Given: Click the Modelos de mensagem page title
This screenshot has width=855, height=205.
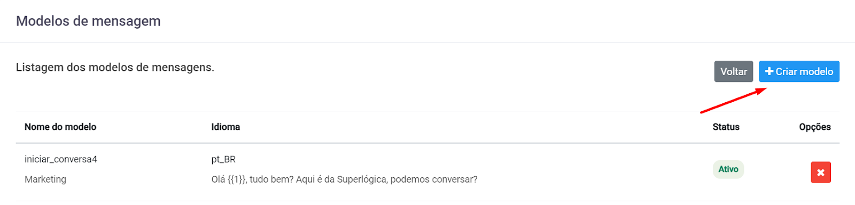Looking at the screenshot, I should 88,21.
